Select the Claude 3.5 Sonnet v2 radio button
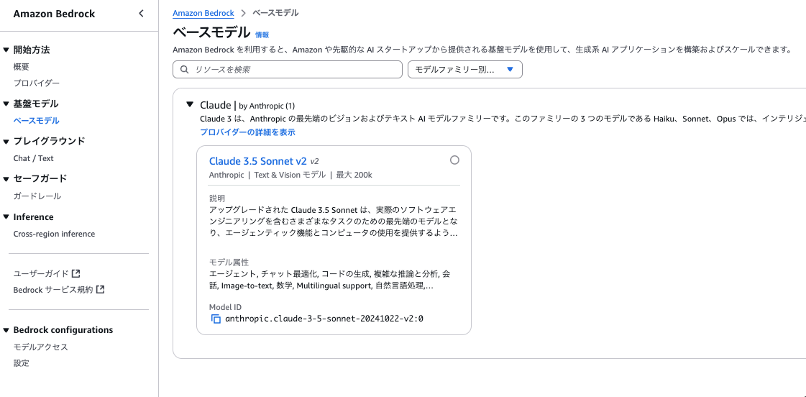Image resolution: width=806 pixels, height=397 pixels. (x=454, y=160)
